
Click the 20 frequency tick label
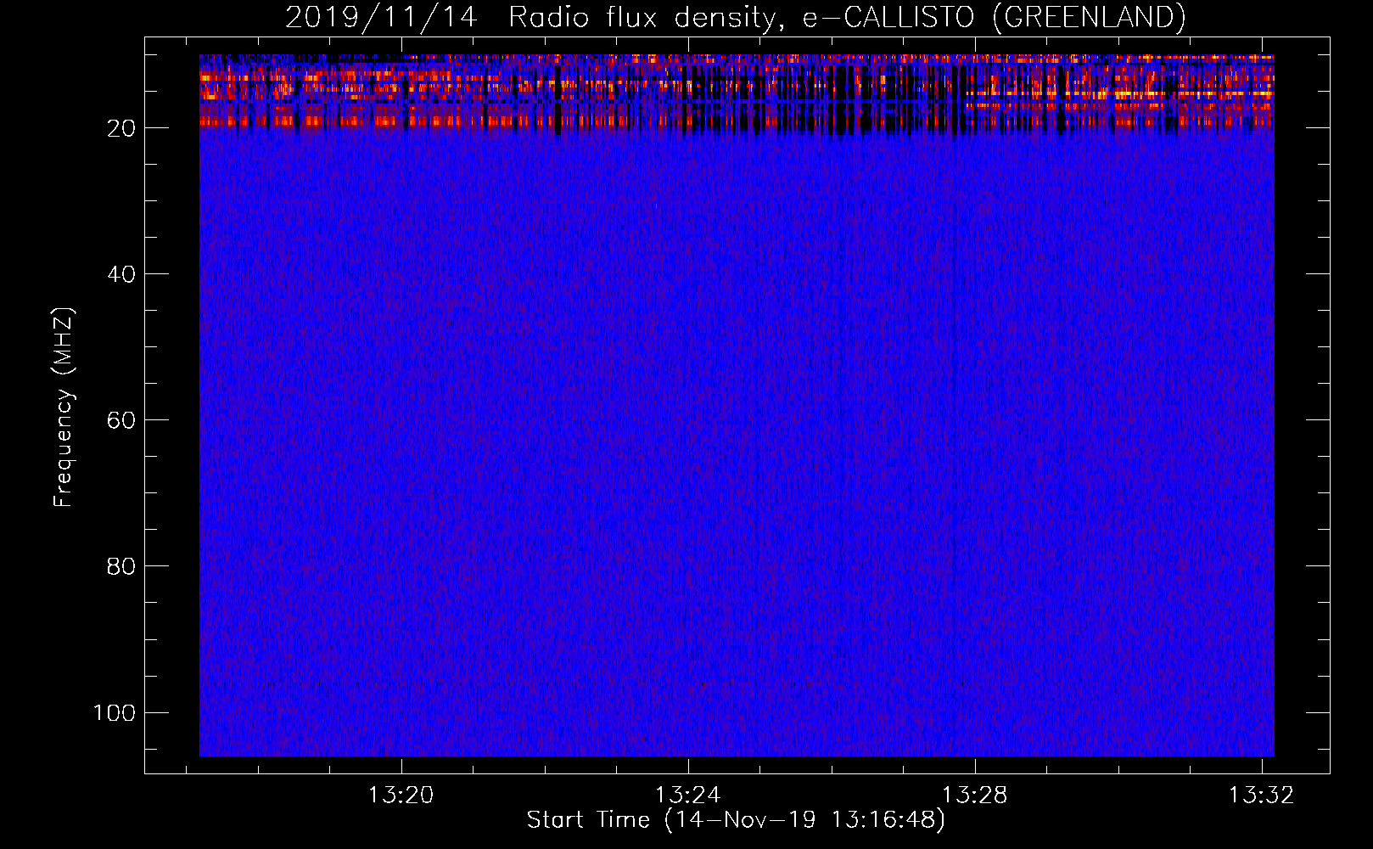[121, 128]
